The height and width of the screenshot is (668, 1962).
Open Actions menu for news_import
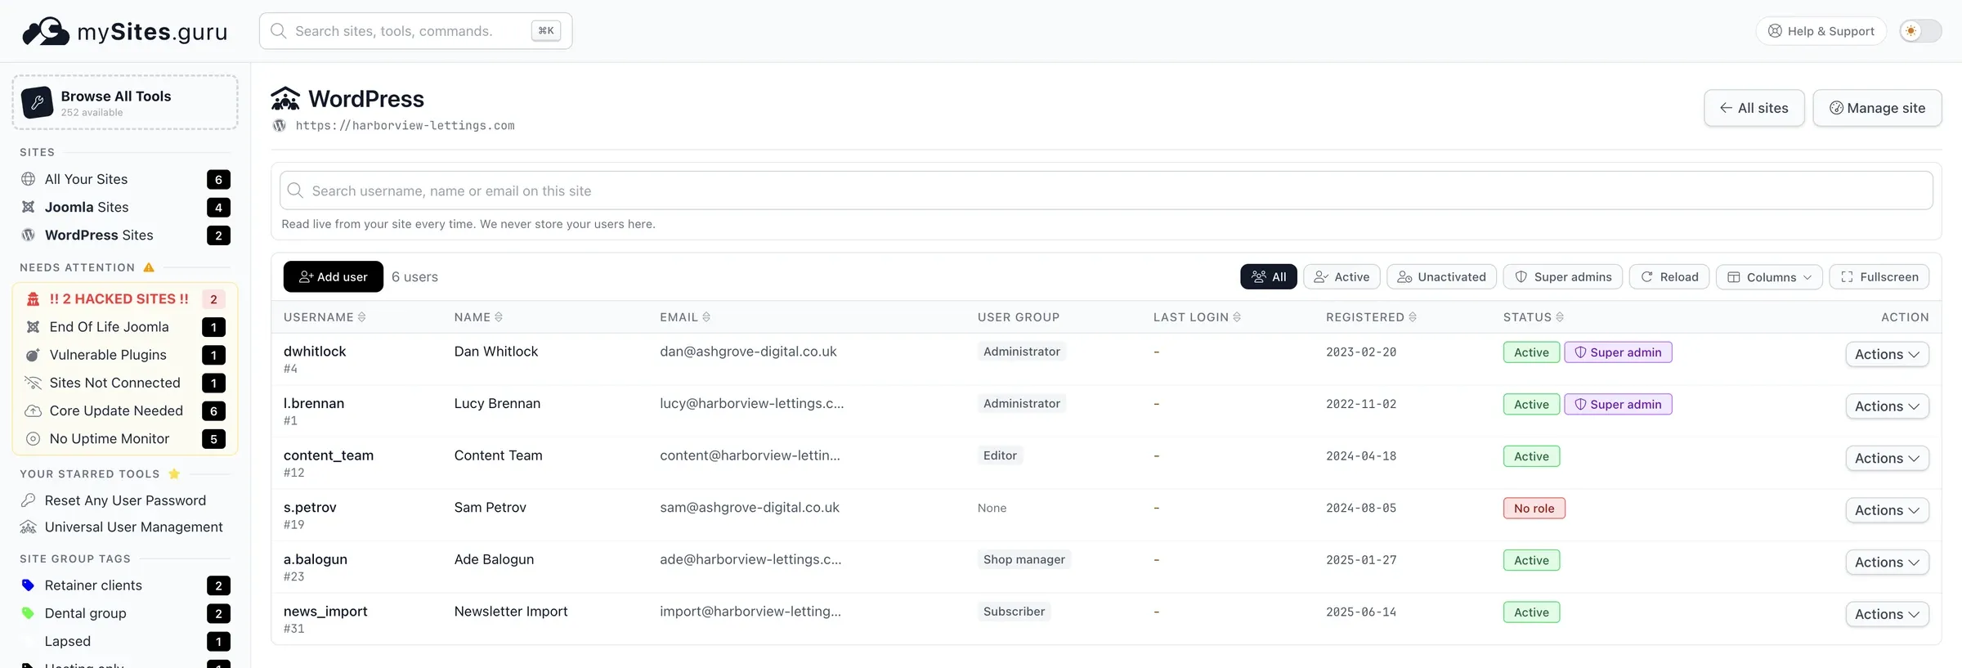1887,614
